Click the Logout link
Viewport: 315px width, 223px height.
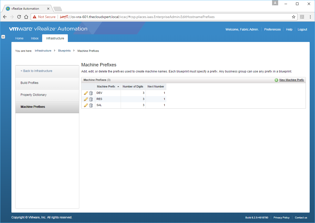pyautogui.click(x=302, y=29)
